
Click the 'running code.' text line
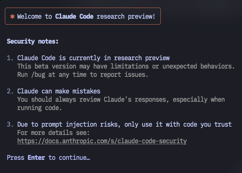tap(39, 108)
